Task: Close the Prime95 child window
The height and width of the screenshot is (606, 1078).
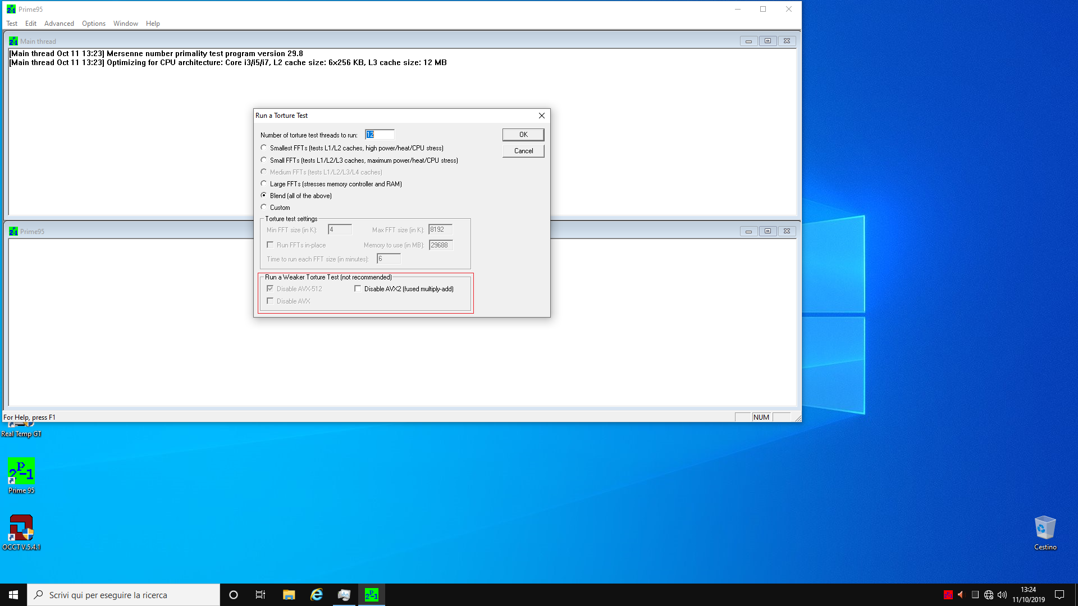Action: (787, 231)
